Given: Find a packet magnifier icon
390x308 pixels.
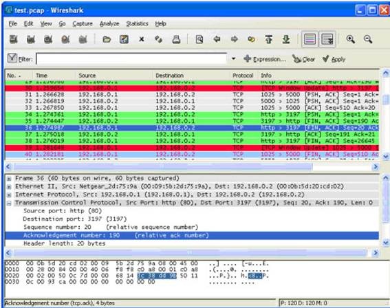Looking at the screenshot, I should 199,39.
